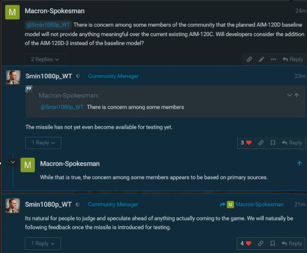The image size is (307, 253).
Task: Copy share link of the 23m post
Action: [261, 143]
